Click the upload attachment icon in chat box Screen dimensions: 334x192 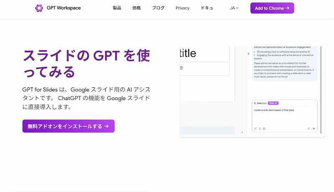pyautogui.click(x=264, y=128)
